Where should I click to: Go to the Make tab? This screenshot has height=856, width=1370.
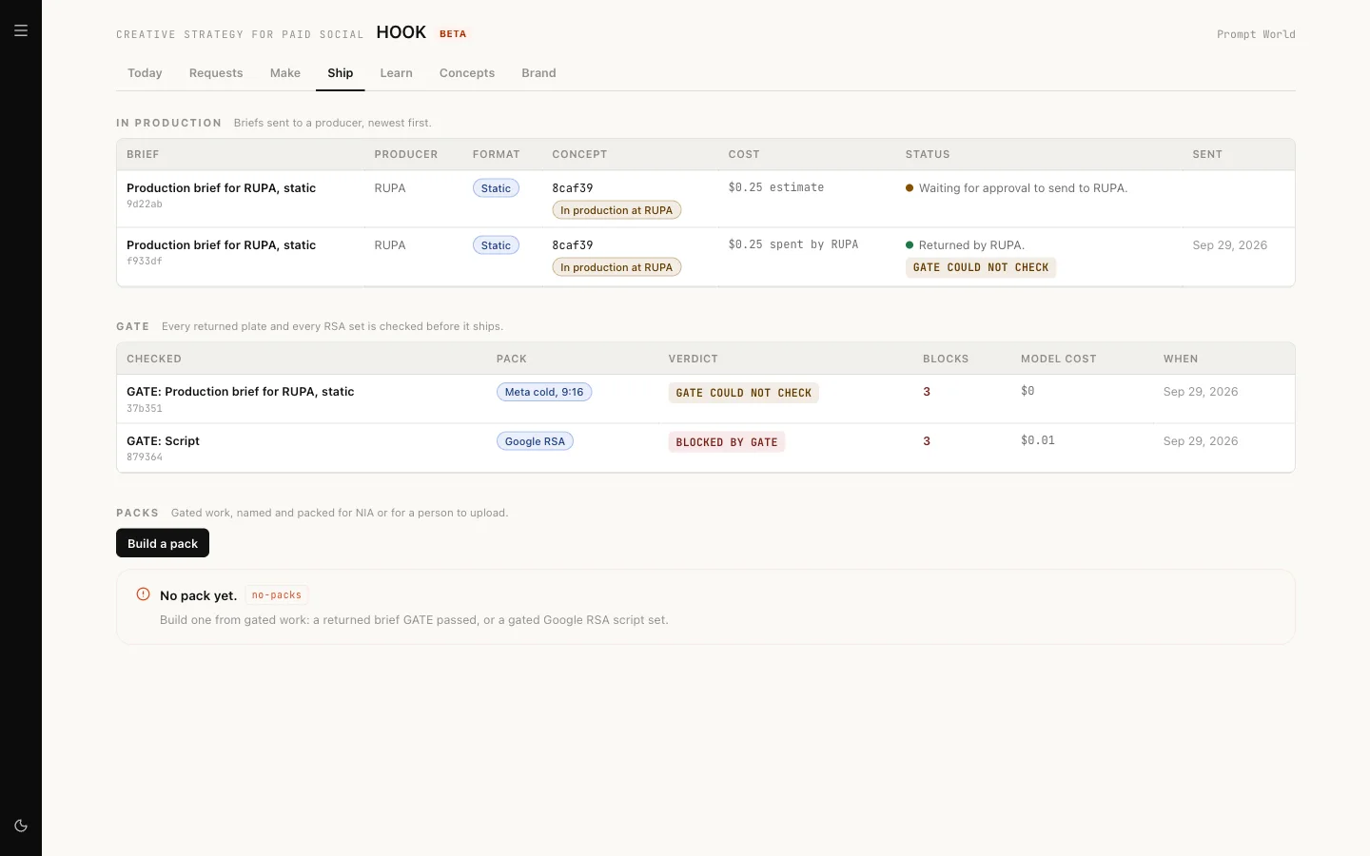coord(285,73)
